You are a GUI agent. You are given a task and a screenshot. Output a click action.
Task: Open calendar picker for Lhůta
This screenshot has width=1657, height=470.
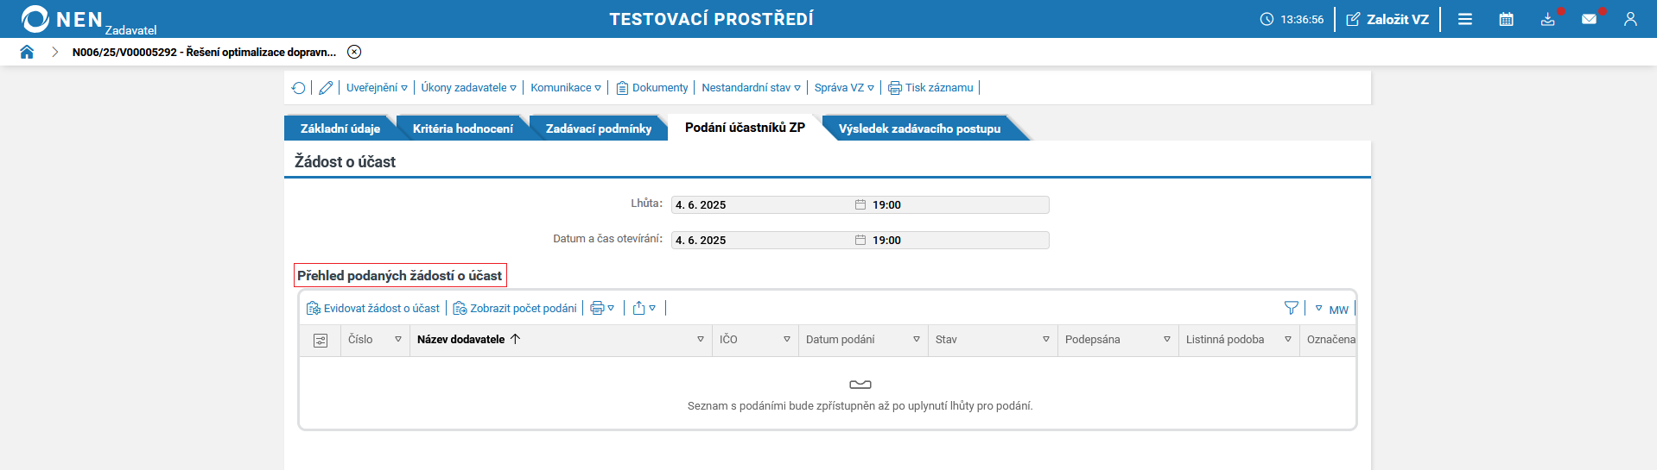click(x=860, y=205)
